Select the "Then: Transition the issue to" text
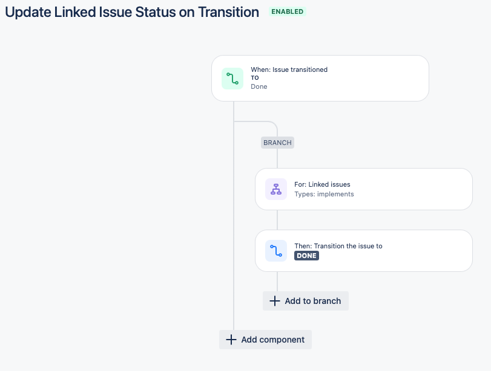 (338, 246)
